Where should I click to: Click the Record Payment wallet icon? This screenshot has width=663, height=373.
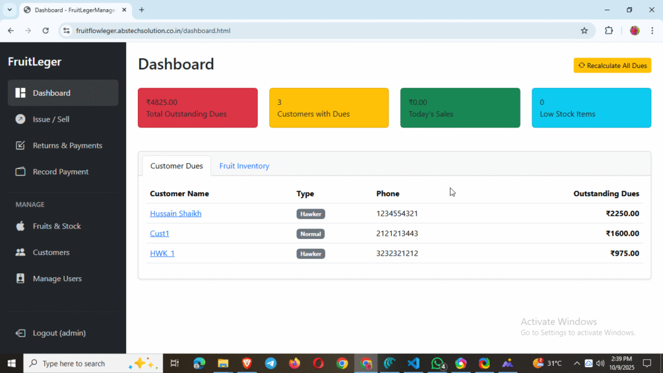(21, 172)
